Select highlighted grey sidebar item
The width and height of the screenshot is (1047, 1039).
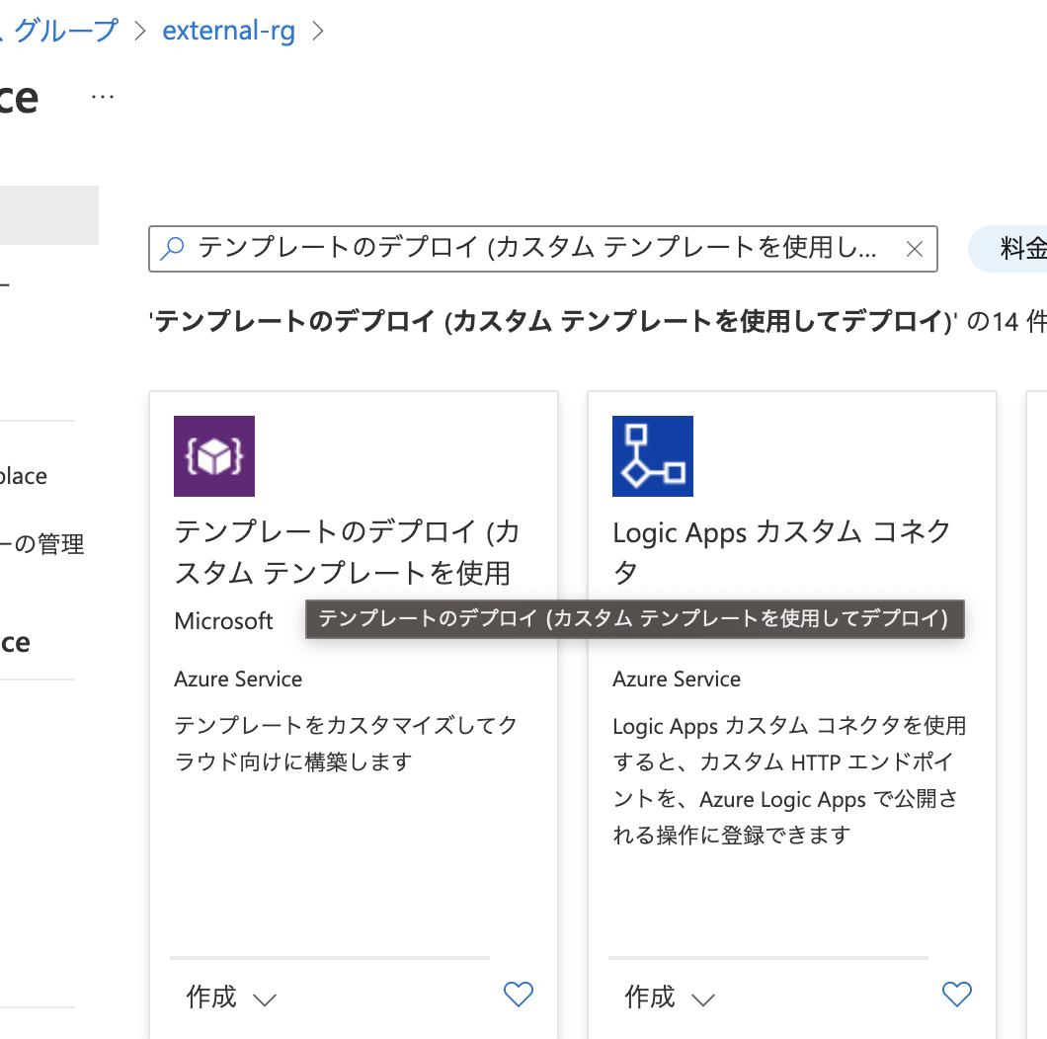[x=49, y=215]
